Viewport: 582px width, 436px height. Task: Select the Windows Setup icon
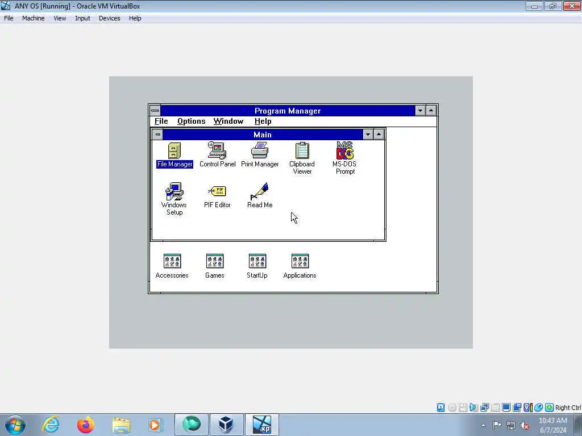[174, 199]
